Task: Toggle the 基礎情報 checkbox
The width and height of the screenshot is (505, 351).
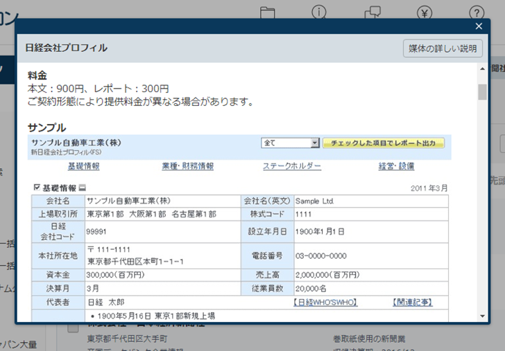Action: tap(37, 188)
